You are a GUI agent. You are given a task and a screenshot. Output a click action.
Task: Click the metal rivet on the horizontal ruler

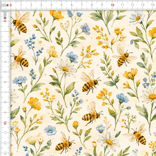pyautogui.click(x=7, y=5)
